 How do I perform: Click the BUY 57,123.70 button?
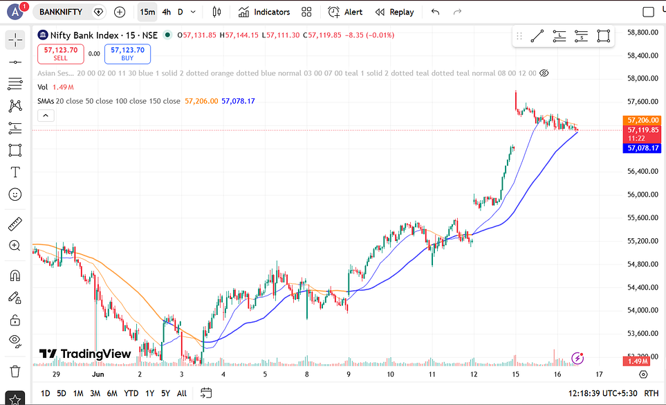127,54
